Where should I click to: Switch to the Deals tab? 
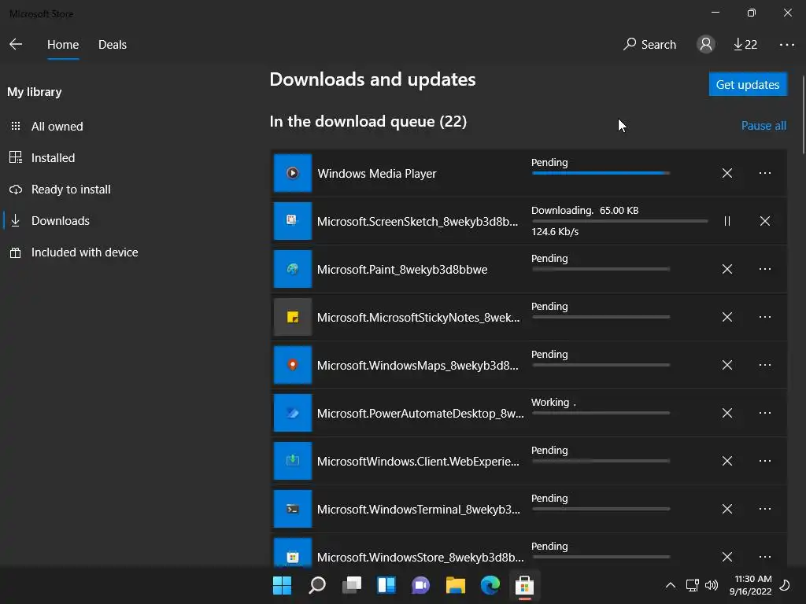[x=113, y=45]
